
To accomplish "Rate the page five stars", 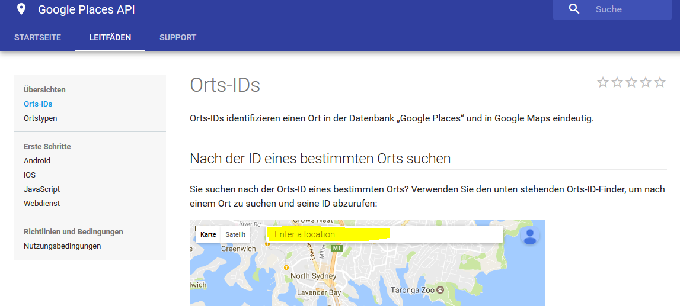I will [660, 82].
